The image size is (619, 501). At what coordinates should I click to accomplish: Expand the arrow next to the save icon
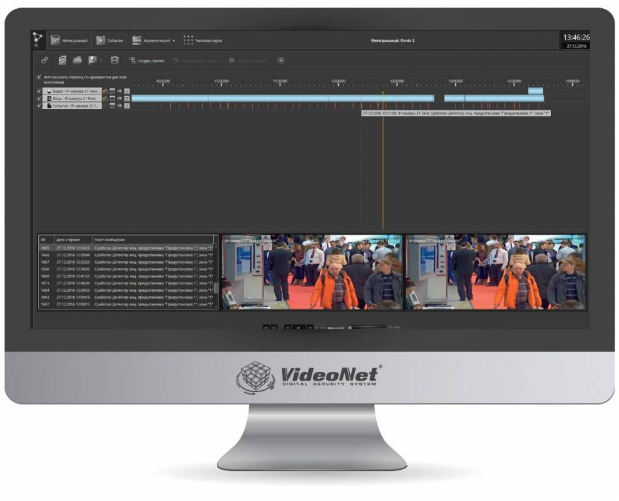tap(101, 61)
